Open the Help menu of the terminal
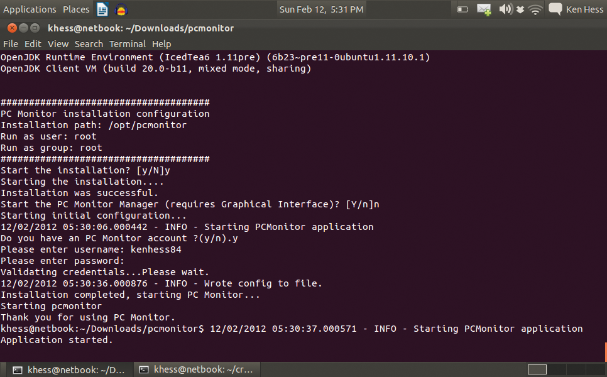Image resolution: width=607 pixels, height=377 pixels. [x=161, y=44]
